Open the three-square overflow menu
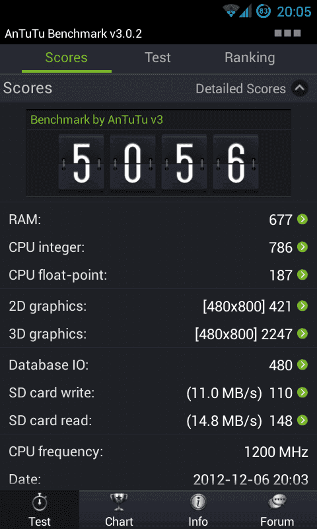Viewport: 317px width, 529px height. pos(288,33)
